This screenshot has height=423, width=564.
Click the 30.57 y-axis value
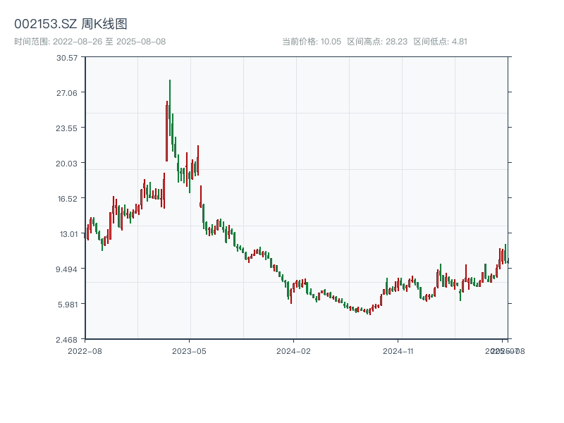point(67,60)
